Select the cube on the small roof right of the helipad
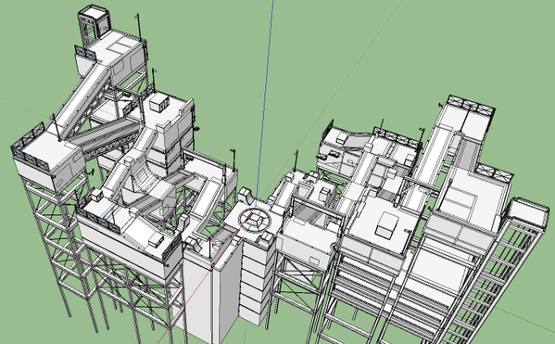The image size is (555, 344). click(324, 194)
